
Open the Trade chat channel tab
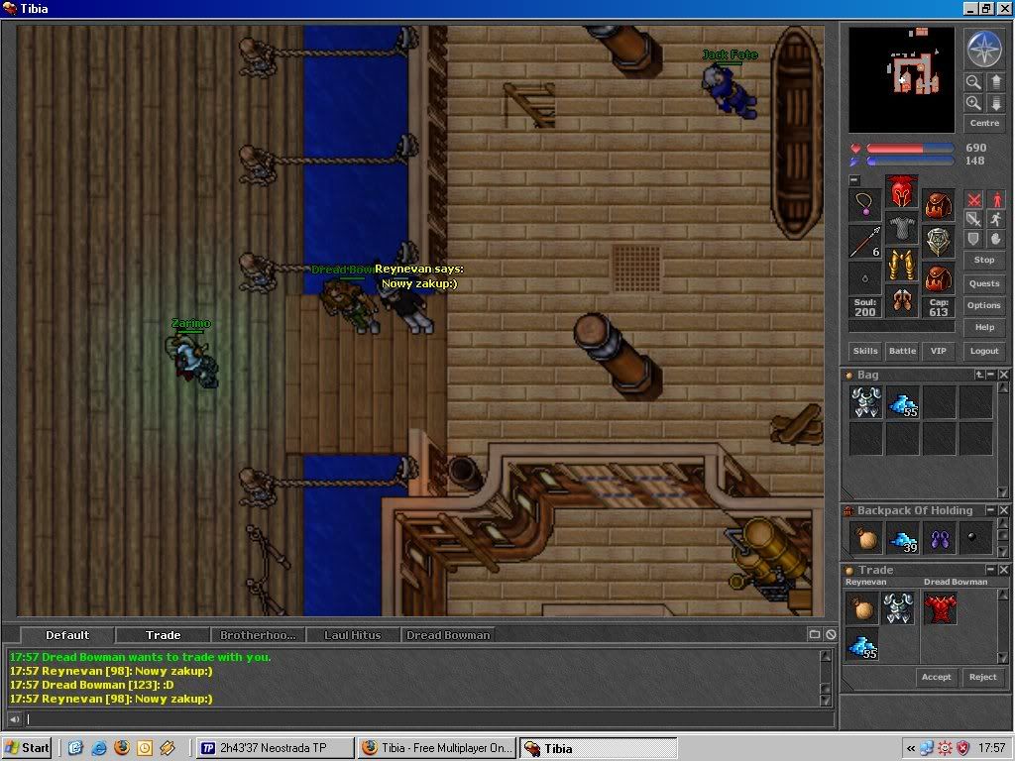point(164,635)
